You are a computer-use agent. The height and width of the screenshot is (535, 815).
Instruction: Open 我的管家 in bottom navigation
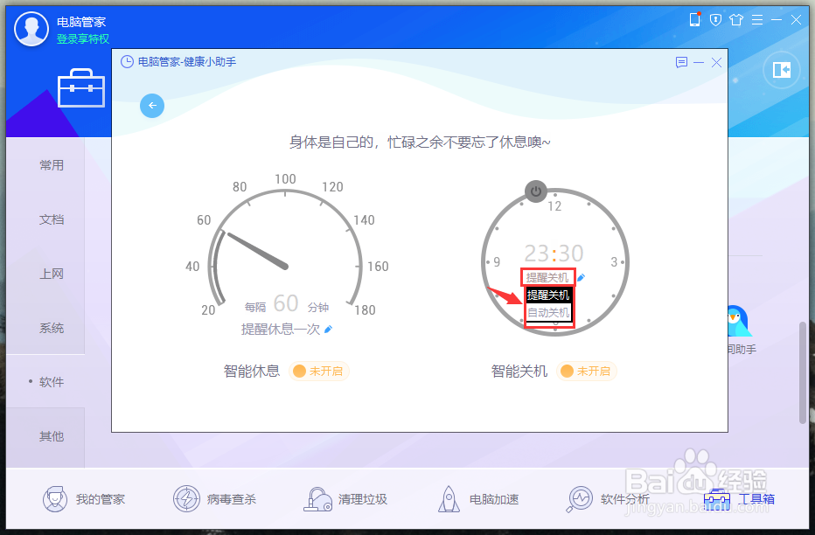84,499
